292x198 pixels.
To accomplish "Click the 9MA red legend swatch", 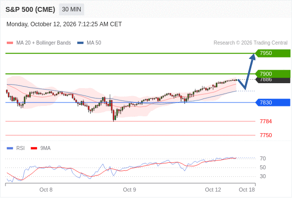I will (x=34, y=148).
